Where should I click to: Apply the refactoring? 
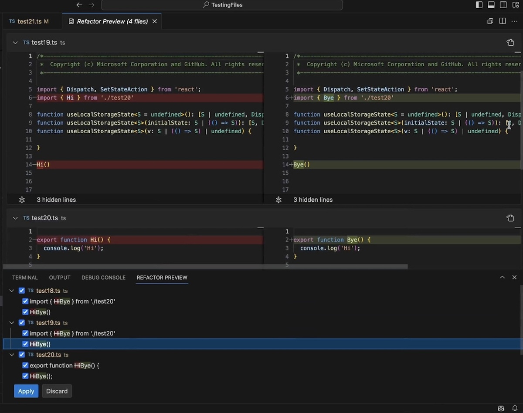[x=26, y=391]
